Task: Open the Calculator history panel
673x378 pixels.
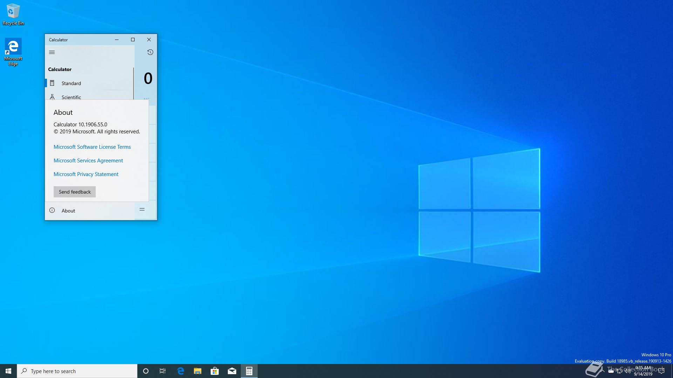Action: (x=150, y=52)
